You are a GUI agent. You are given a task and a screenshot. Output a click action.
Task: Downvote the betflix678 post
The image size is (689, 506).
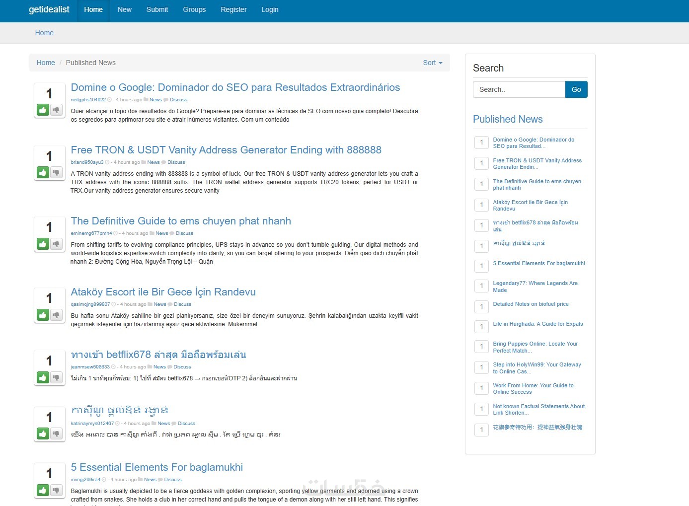(x=56, y=377)
